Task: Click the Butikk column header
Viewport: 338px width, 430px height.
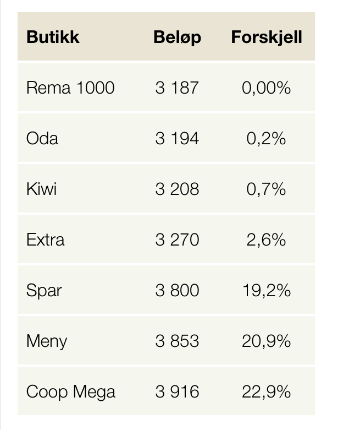Action: (53, 37)
